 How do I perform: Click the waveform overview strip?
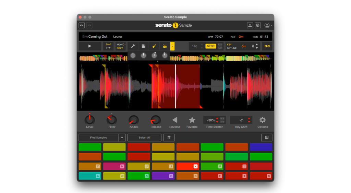tap(175, 58)
